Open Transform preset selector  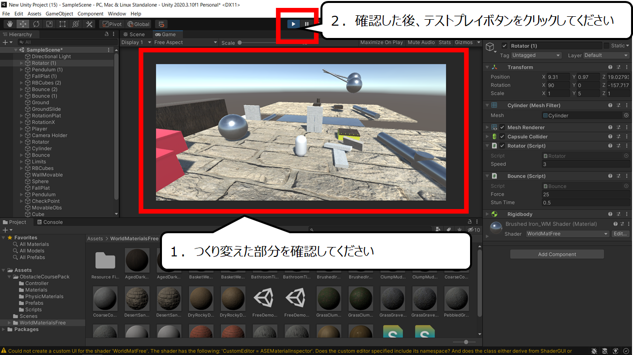point(618,67)
